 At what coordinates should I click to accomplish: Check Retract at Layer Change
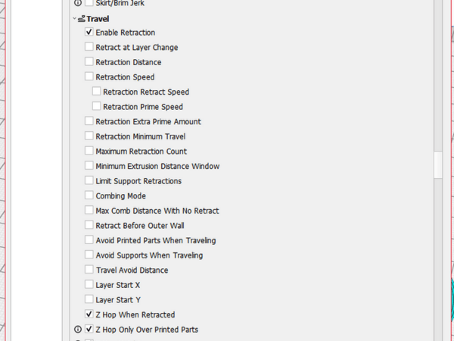[x=89, y=48]
